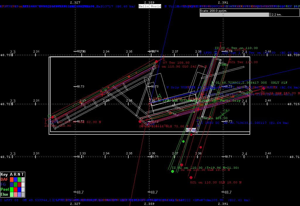The width and height of the screenshot is (300, 206).
Task: Click the "Key" heading in the legend
Action: pyautogui.click(x=5, y=174)
